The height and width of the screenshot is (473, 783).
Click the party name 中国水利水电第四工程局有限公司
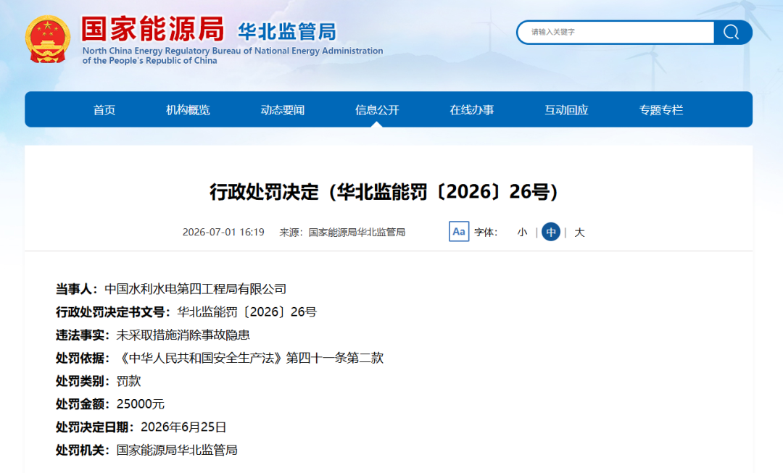coord(195,289)
